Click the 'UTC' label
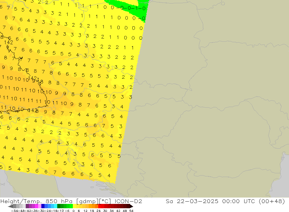This screenshot has width=289, height=212. [x=249, y=201]
